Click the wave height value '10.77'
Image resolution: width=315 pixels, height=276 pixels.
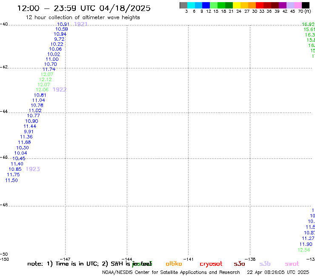[34, 115]
